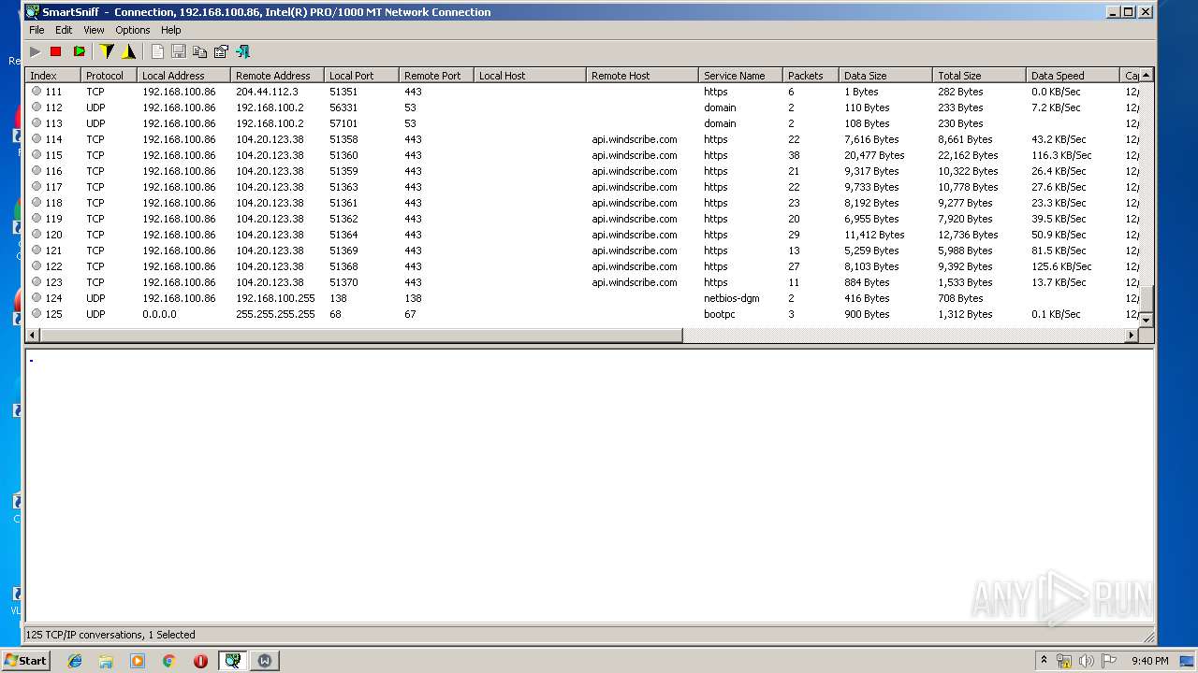
Task: Sort by Local Address column header
Action: 183,76
